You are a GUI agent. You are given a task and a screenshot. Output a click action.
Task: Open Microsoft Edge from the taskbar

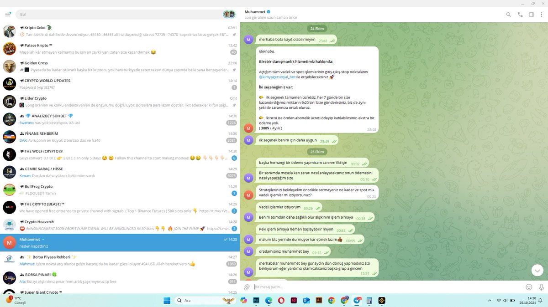269,300
